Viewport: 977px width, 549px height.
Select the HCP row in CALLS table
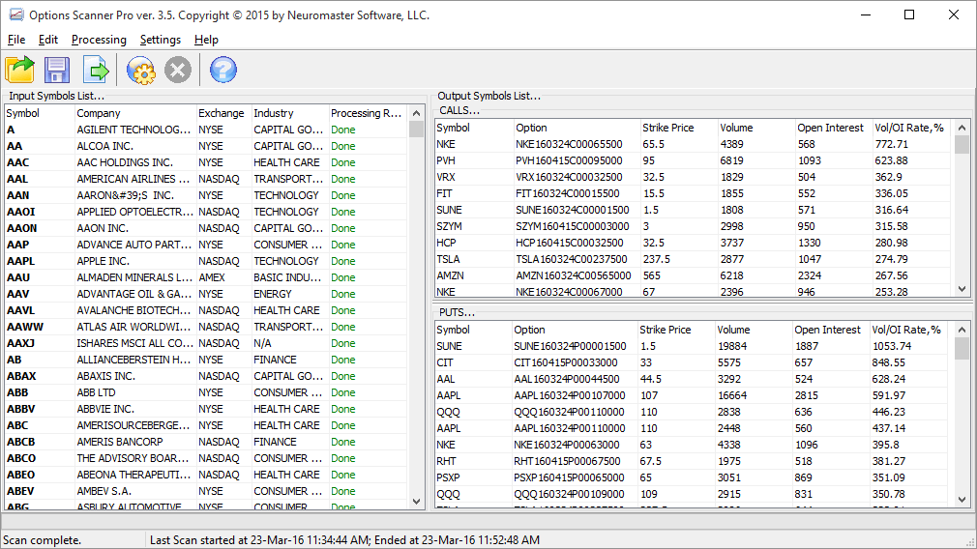694,243
